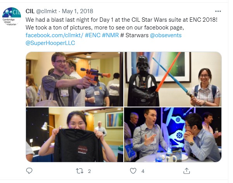The height and width of the screenshot is (183, 233).
Task: Click the @cilmkt handle
Action: point(47,11)
